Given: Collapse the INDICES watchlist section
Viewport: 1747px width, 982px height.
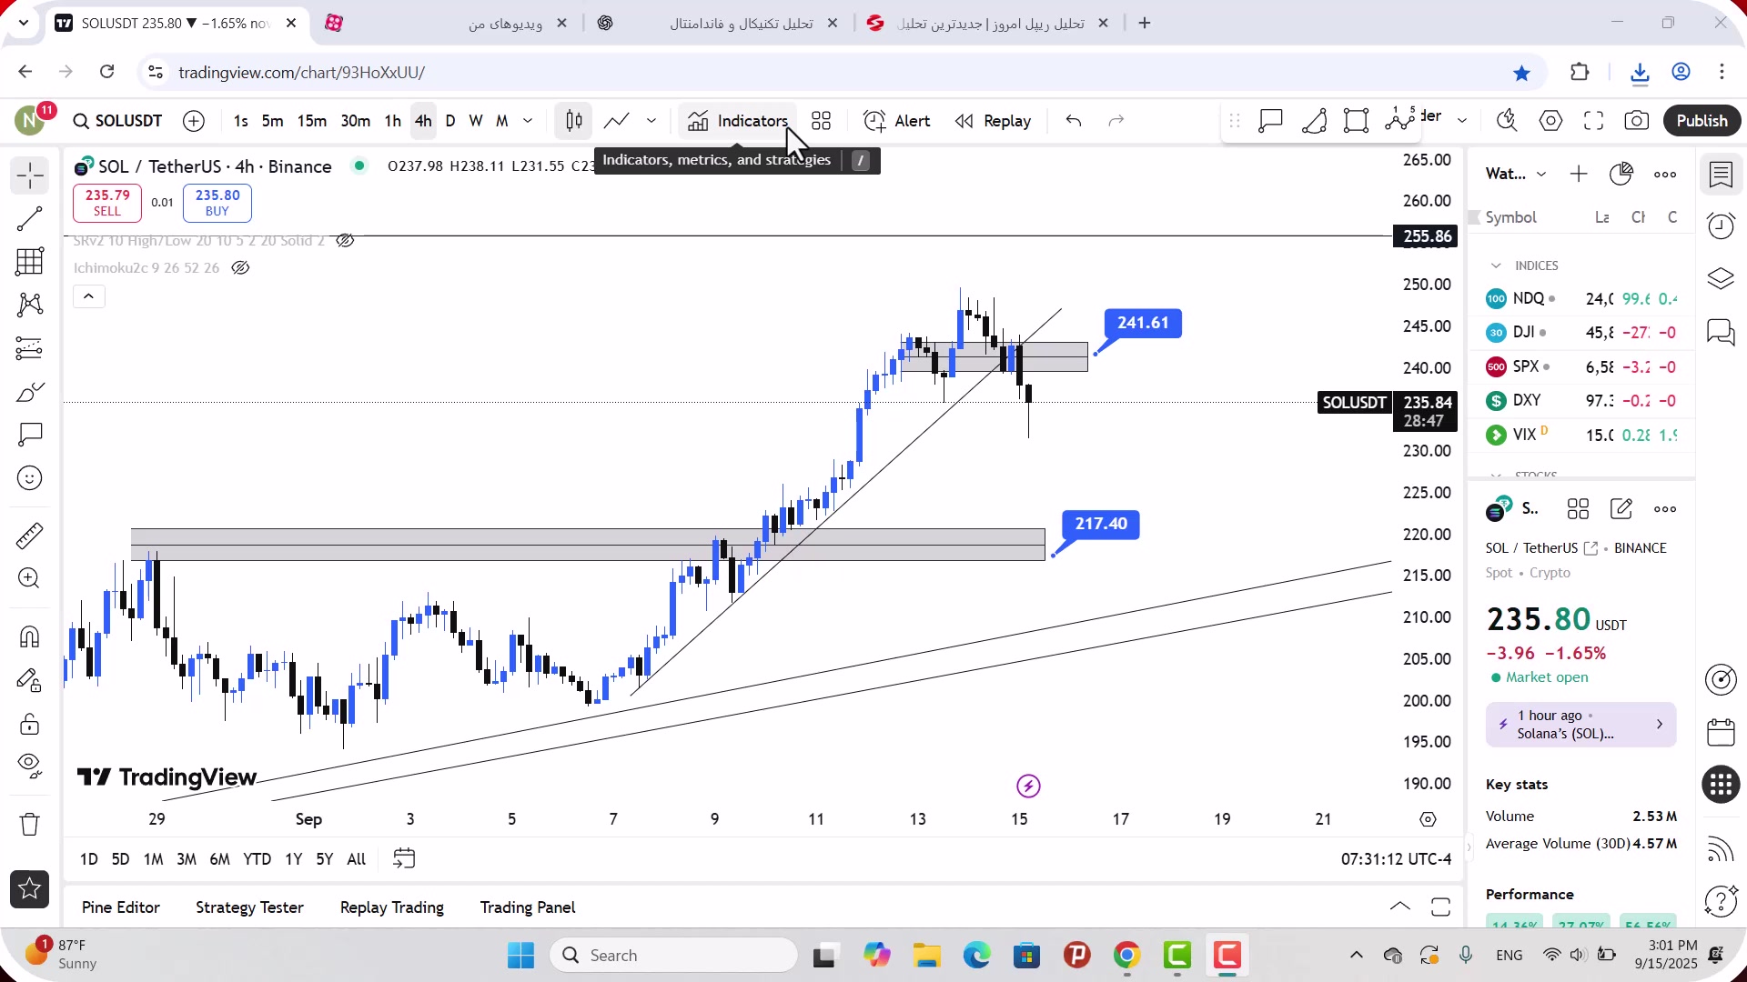Looking at the screenshot, I should tap(1496, 266).
